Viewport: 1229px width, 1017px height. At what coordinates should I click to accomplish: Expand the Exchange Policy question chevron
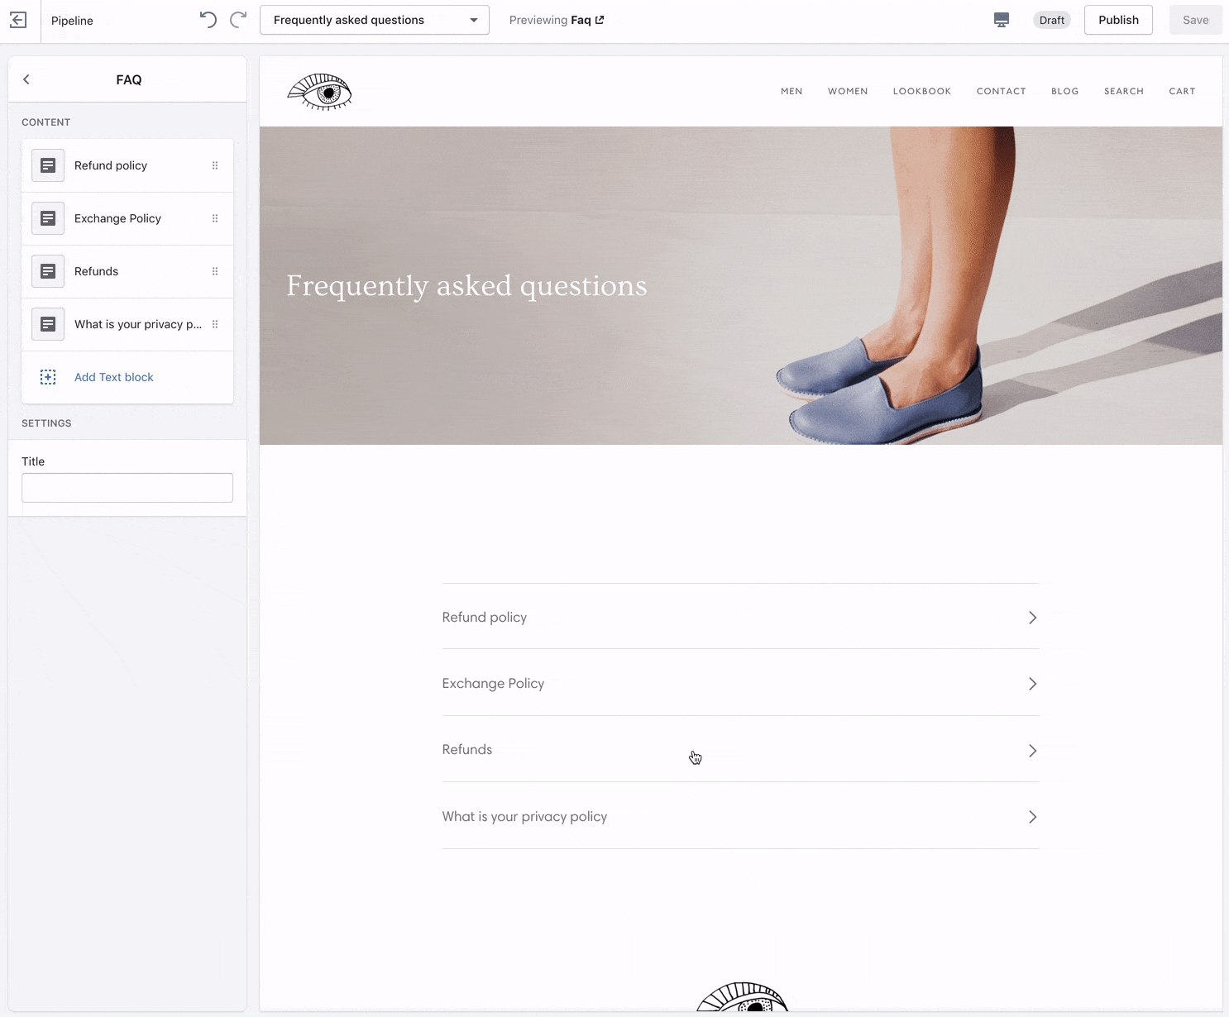click(x=1032, y=684)
